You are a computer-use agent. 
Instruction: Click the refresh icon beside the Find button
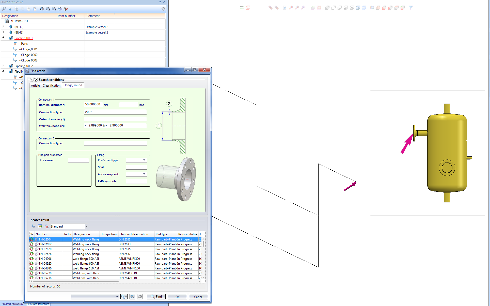pyautogui.click(x=132, y=297)
